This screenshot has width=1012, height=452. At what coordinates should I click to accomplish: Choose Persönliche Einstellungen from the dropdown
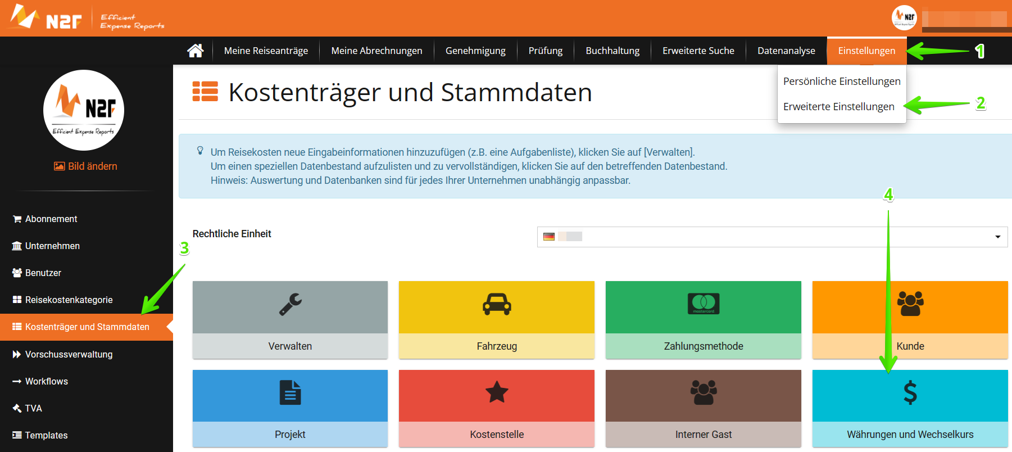[842, 82]
